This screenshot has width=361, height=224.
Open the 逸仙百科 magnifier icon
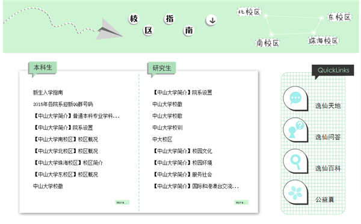coord(295,161)
